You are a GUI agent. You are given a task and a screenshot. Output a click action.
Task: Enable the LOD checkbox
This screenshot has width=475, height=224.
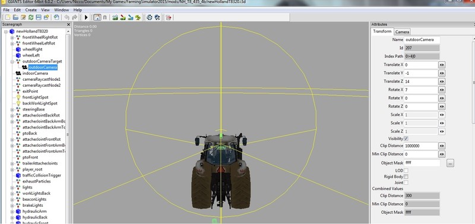[x=406, y=171]
